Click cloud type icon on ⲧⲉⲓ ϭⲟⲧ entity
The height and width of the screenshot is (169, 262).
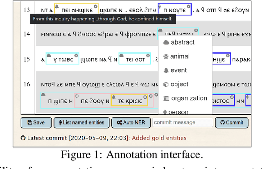pos(122,55)
